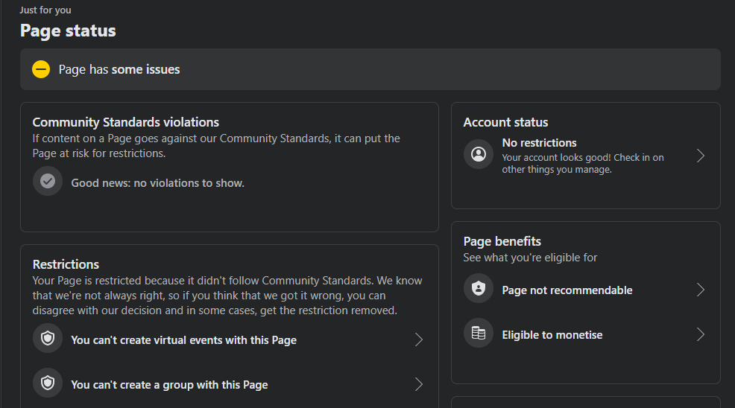Click the Page benefits section heading

[x=502, y=241]
